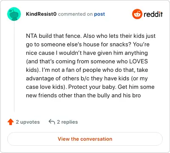Collapse thread via the vertical thread line
Image resolution: width=170 pixels, height=153 pixels.
(x=14, y=66)
